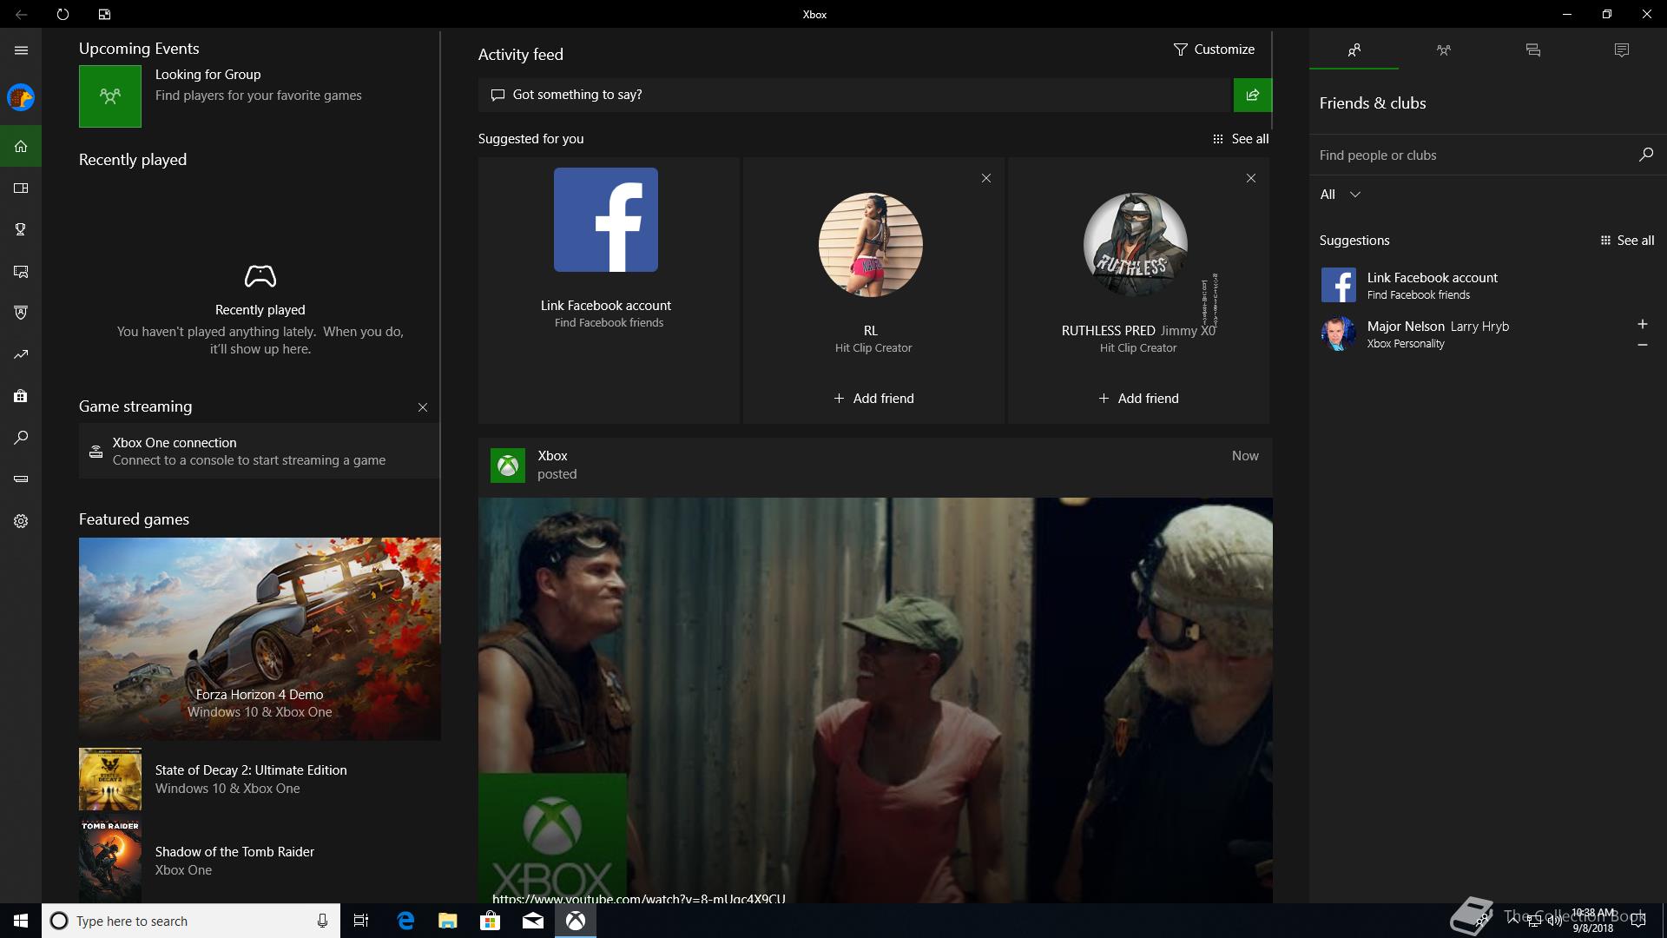Click magnifier in Find people or clubs
The width and height of the screenshot is (1667, 938).
(1645, 155)
